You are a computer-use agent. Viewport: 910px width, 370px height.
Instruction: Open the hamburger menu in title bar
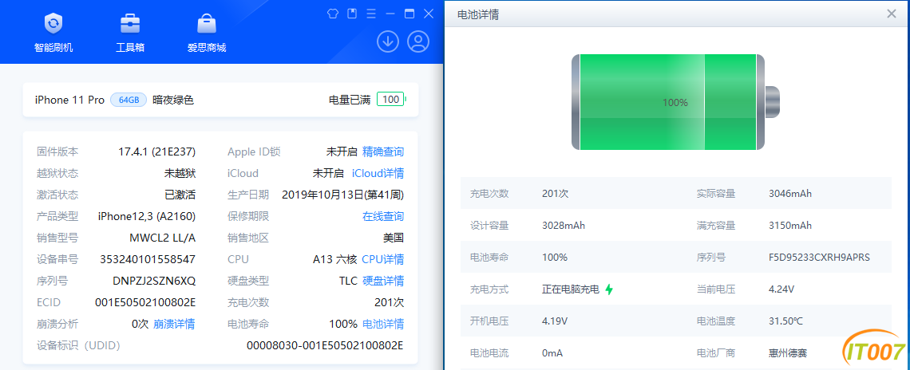pyautogui.click(x=371, y=14)
